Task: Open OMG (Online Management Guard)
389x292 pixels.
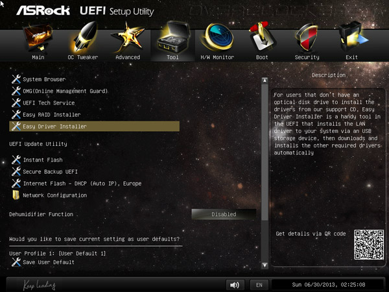Action: tap(65, 91)
